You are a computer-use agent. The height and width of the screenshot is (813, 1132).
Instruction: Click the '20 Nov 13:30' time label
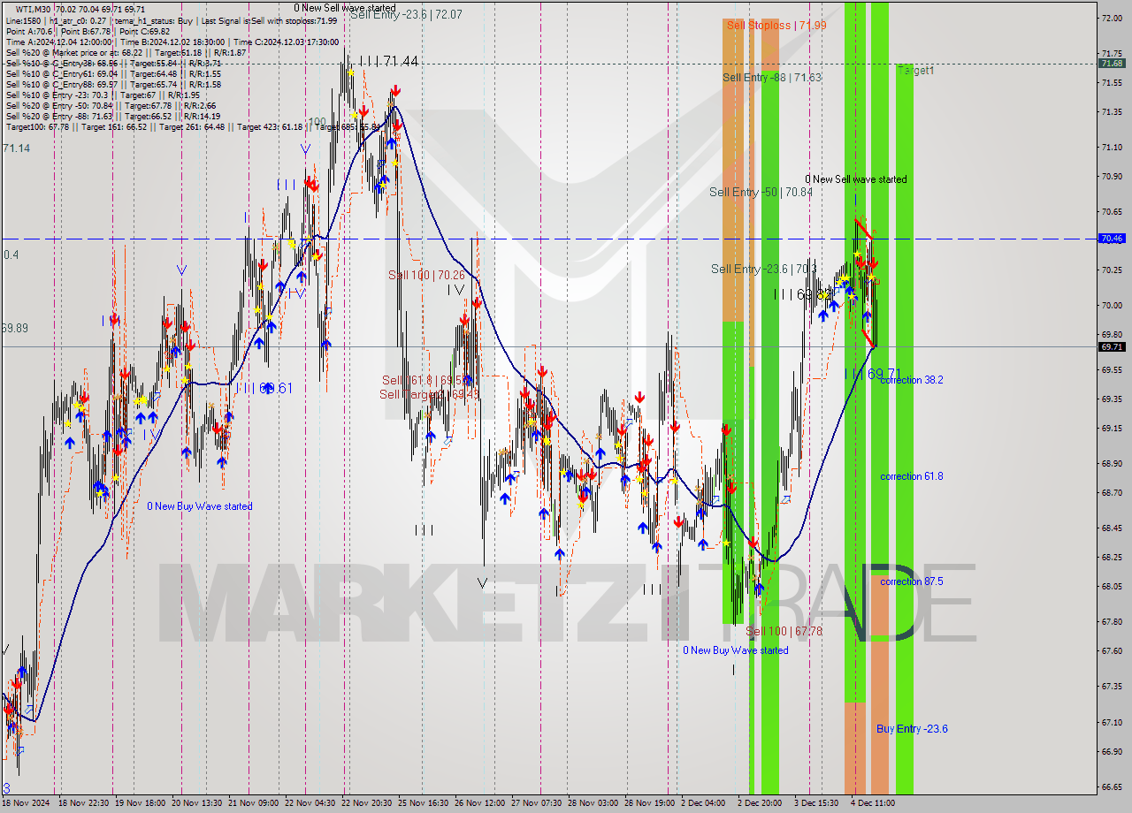click(x=198, y=803)
